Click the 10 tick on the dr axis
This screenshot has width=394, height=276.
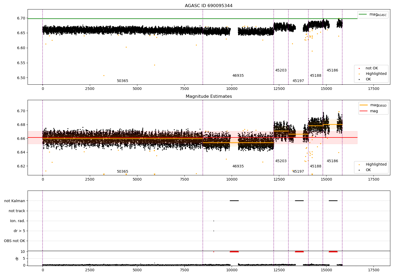(x=23, y=252)
